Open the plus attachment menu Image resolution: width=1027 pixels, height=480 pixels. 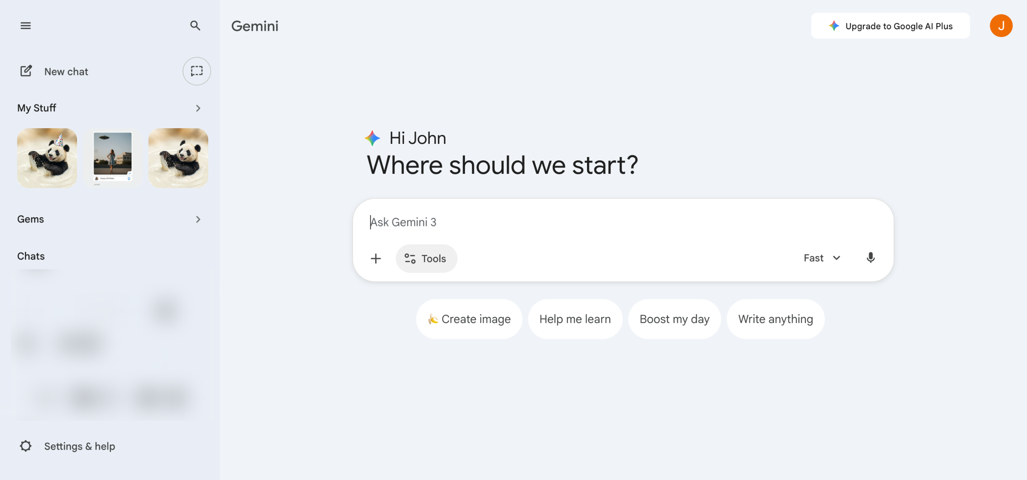pyautogui.click(x=375, y=258)
